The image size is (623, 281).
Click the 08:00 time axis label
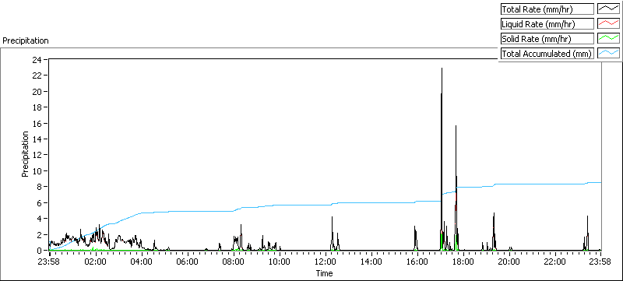(234, 262)
